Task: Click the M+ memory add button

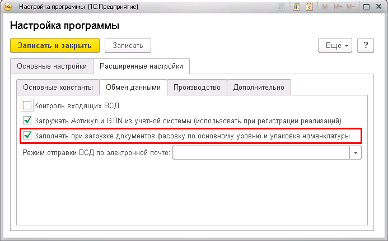Action: pyautogui.click(x=338, y=7)
